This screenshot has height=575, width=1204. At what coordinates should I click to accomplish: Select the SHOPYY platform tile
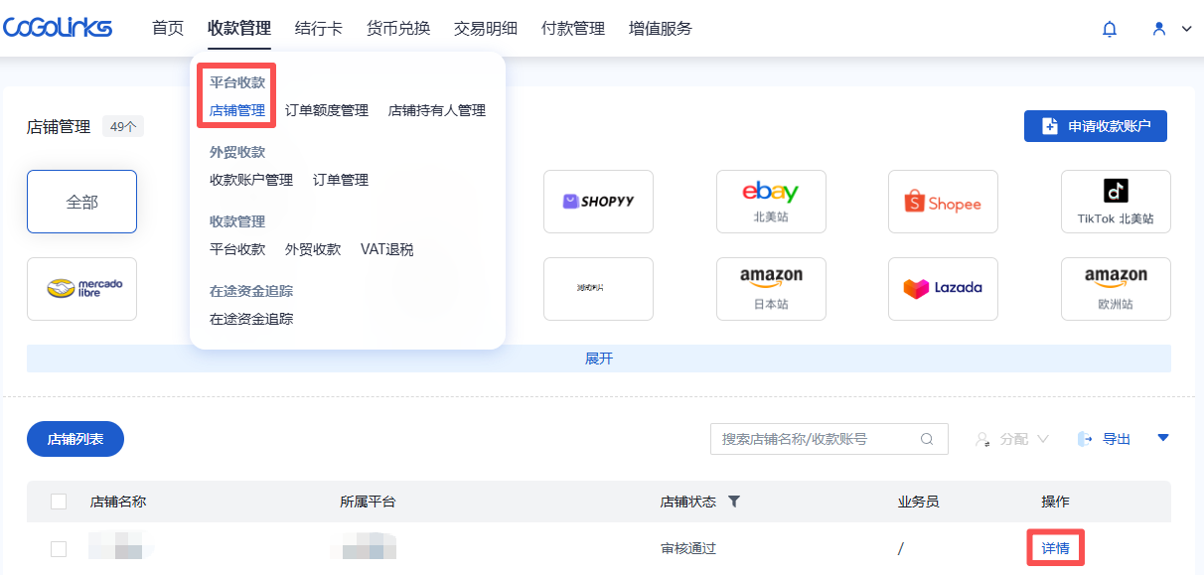[x=598, y=202]
